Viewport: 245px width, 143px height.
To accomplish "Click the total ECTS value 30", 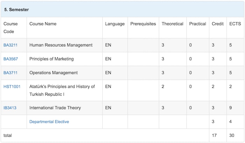I will [x=232, y=135].
